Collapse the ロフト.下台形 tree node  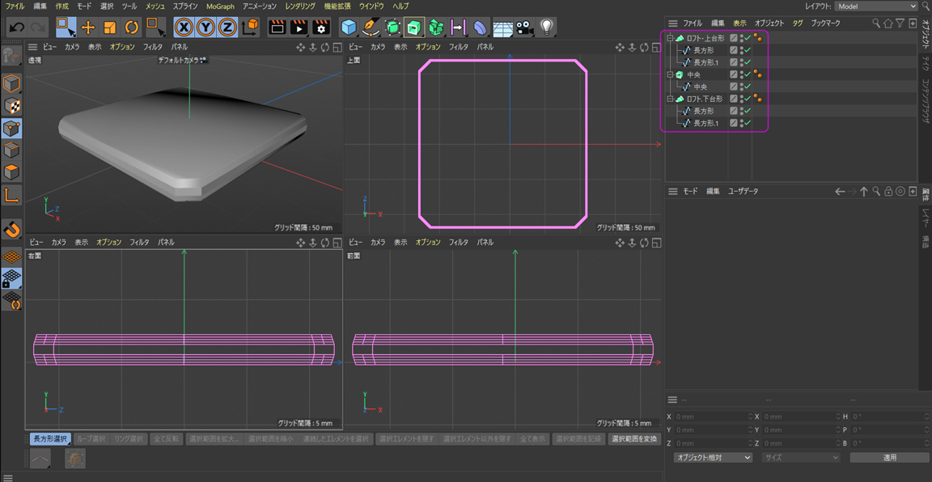pyautogui.click(x=670, y=99)
